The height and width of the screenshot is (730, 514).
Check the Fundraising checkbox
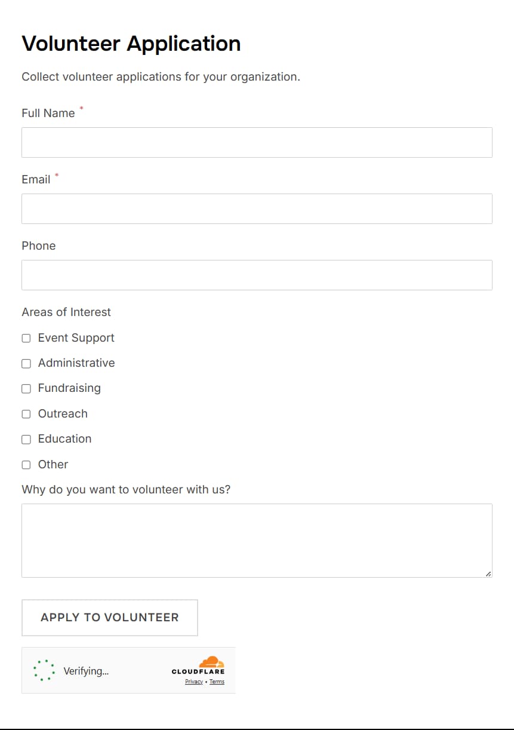(26, 388)
